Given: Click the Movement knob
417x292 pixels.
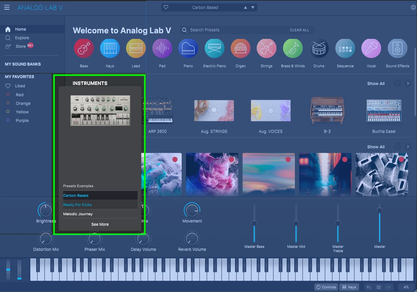Looking at the screenshot, I should click(192, 210).
